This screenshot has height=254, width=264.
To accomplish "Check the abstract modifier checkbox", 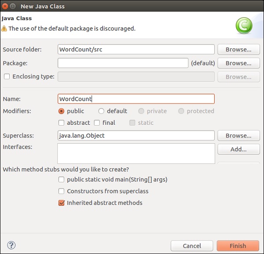I will pyautogui.click(x=62, y=123).
